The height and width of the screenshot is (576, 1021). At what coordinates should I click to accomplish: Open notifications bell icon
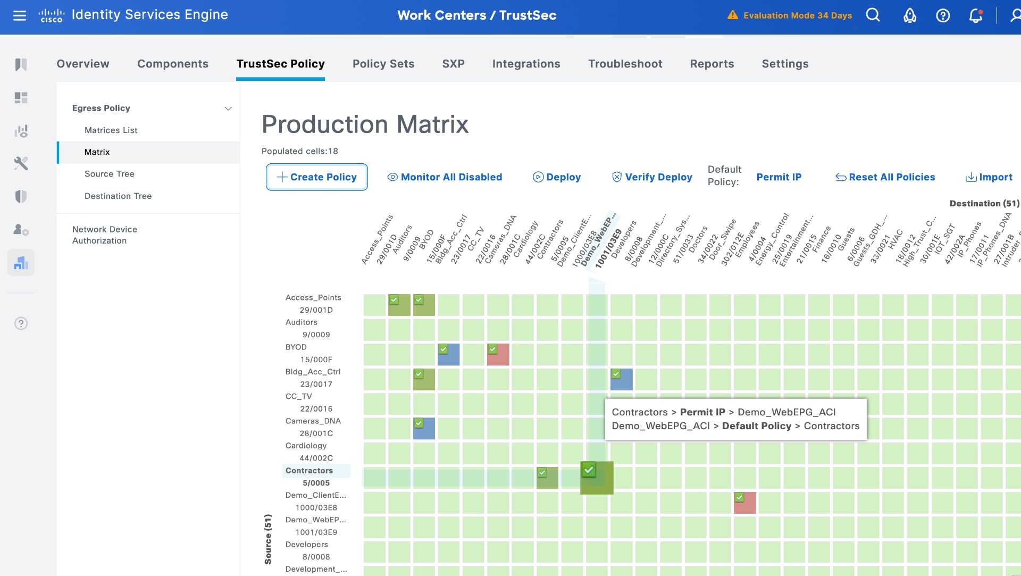click(x=975, y=15)
